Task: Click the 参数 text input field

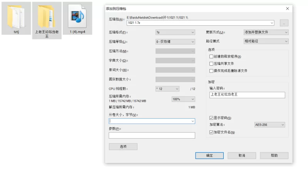Action: click(x=152, y=135)
